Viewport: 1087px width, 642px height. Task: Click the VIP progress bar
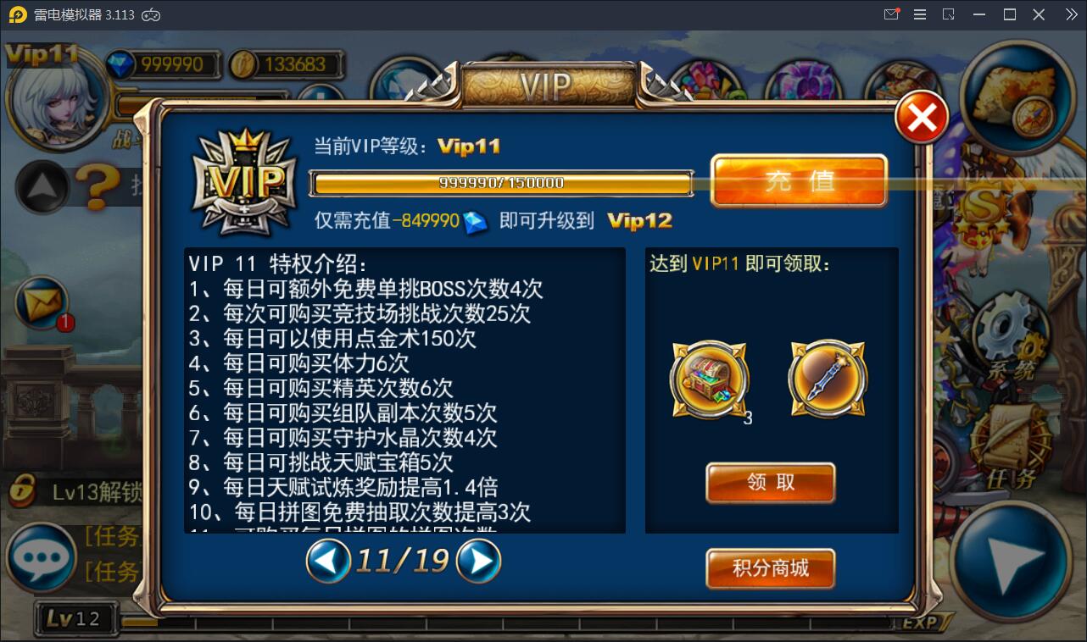(x=501, y=183)
